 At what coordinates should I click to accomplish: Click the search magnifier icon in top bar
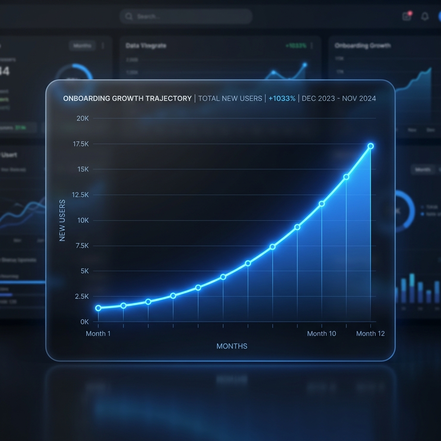coord(128,17)
